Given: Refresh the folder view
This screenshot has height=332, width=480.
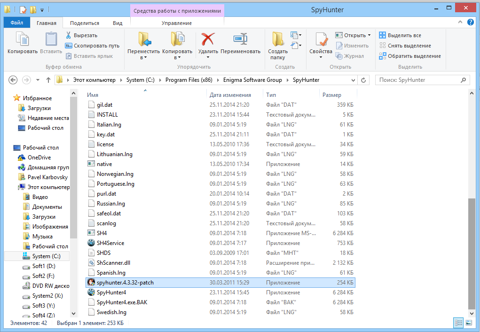Looking at the screenshot, I should (363, 80).
